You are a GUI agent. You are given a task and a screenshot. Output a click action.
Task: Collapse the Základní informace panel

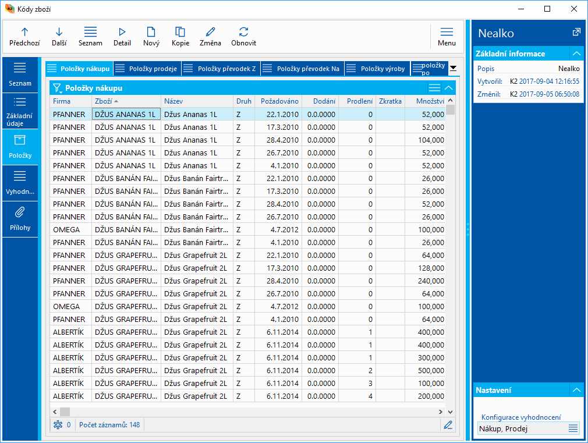(576, 54)
